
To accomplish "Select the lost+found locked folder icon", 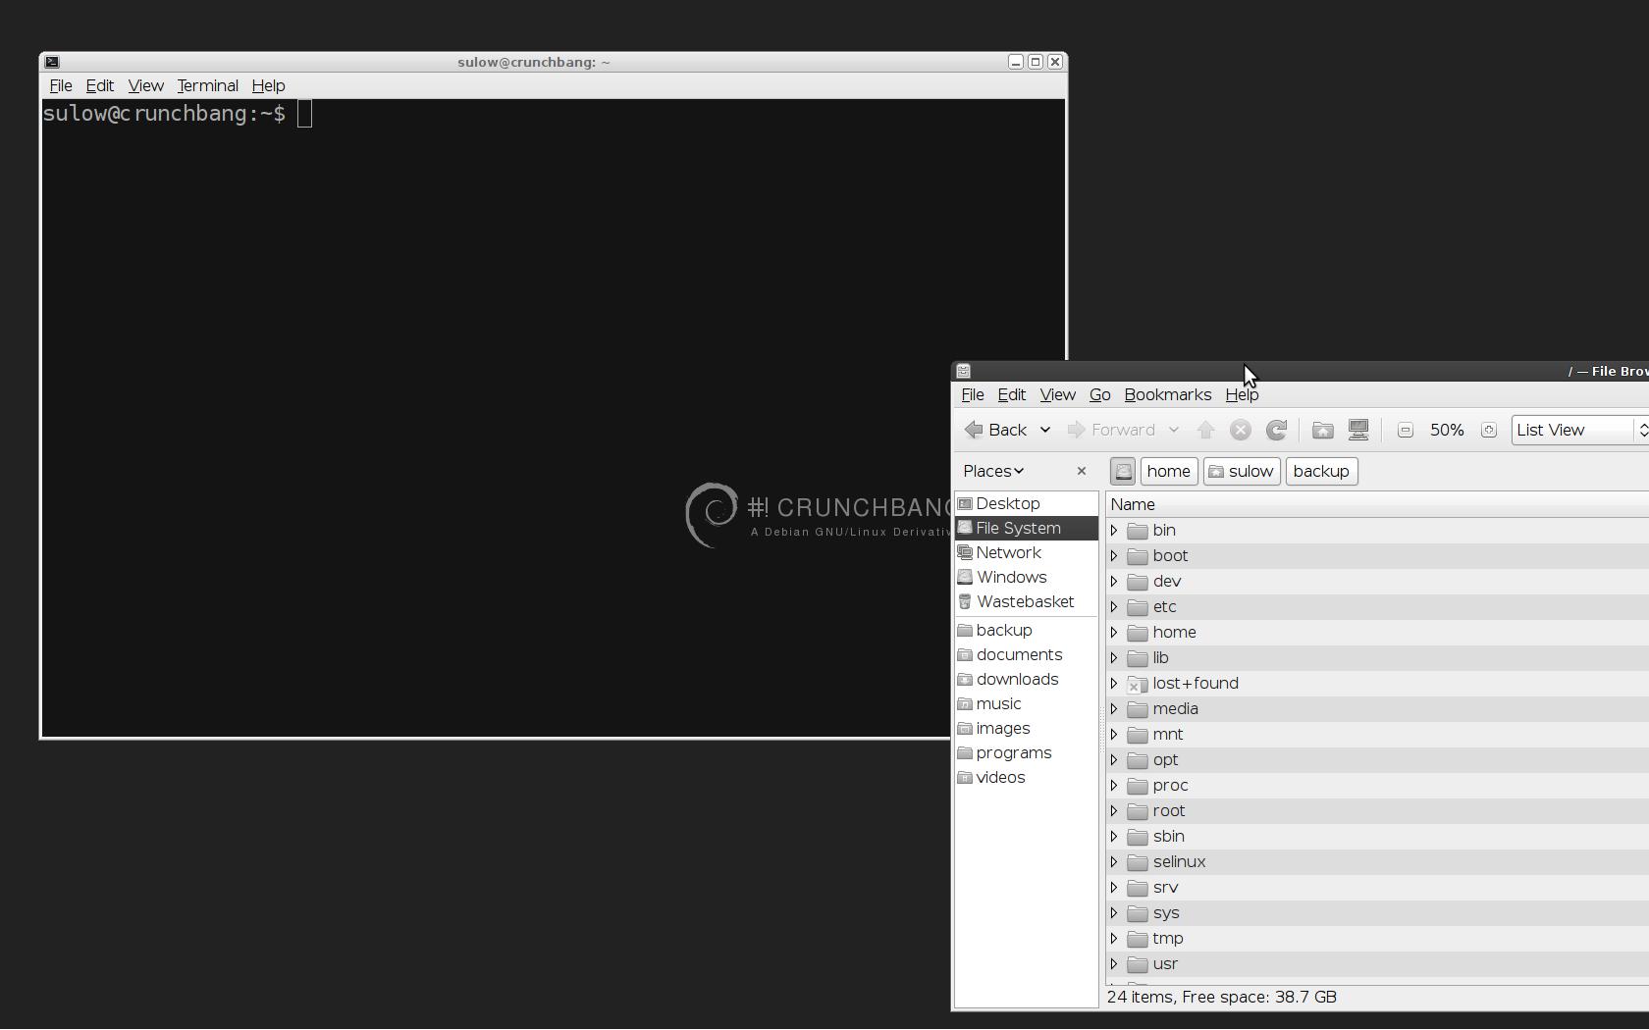I will click(x=1138, y=684).
